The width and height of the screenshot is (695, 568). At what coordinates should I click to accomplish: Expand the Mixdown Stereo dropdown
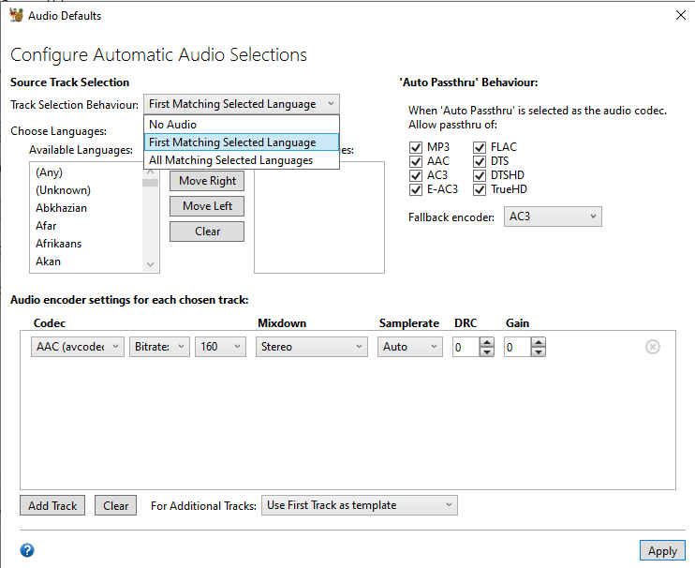(x=312, y=347)
